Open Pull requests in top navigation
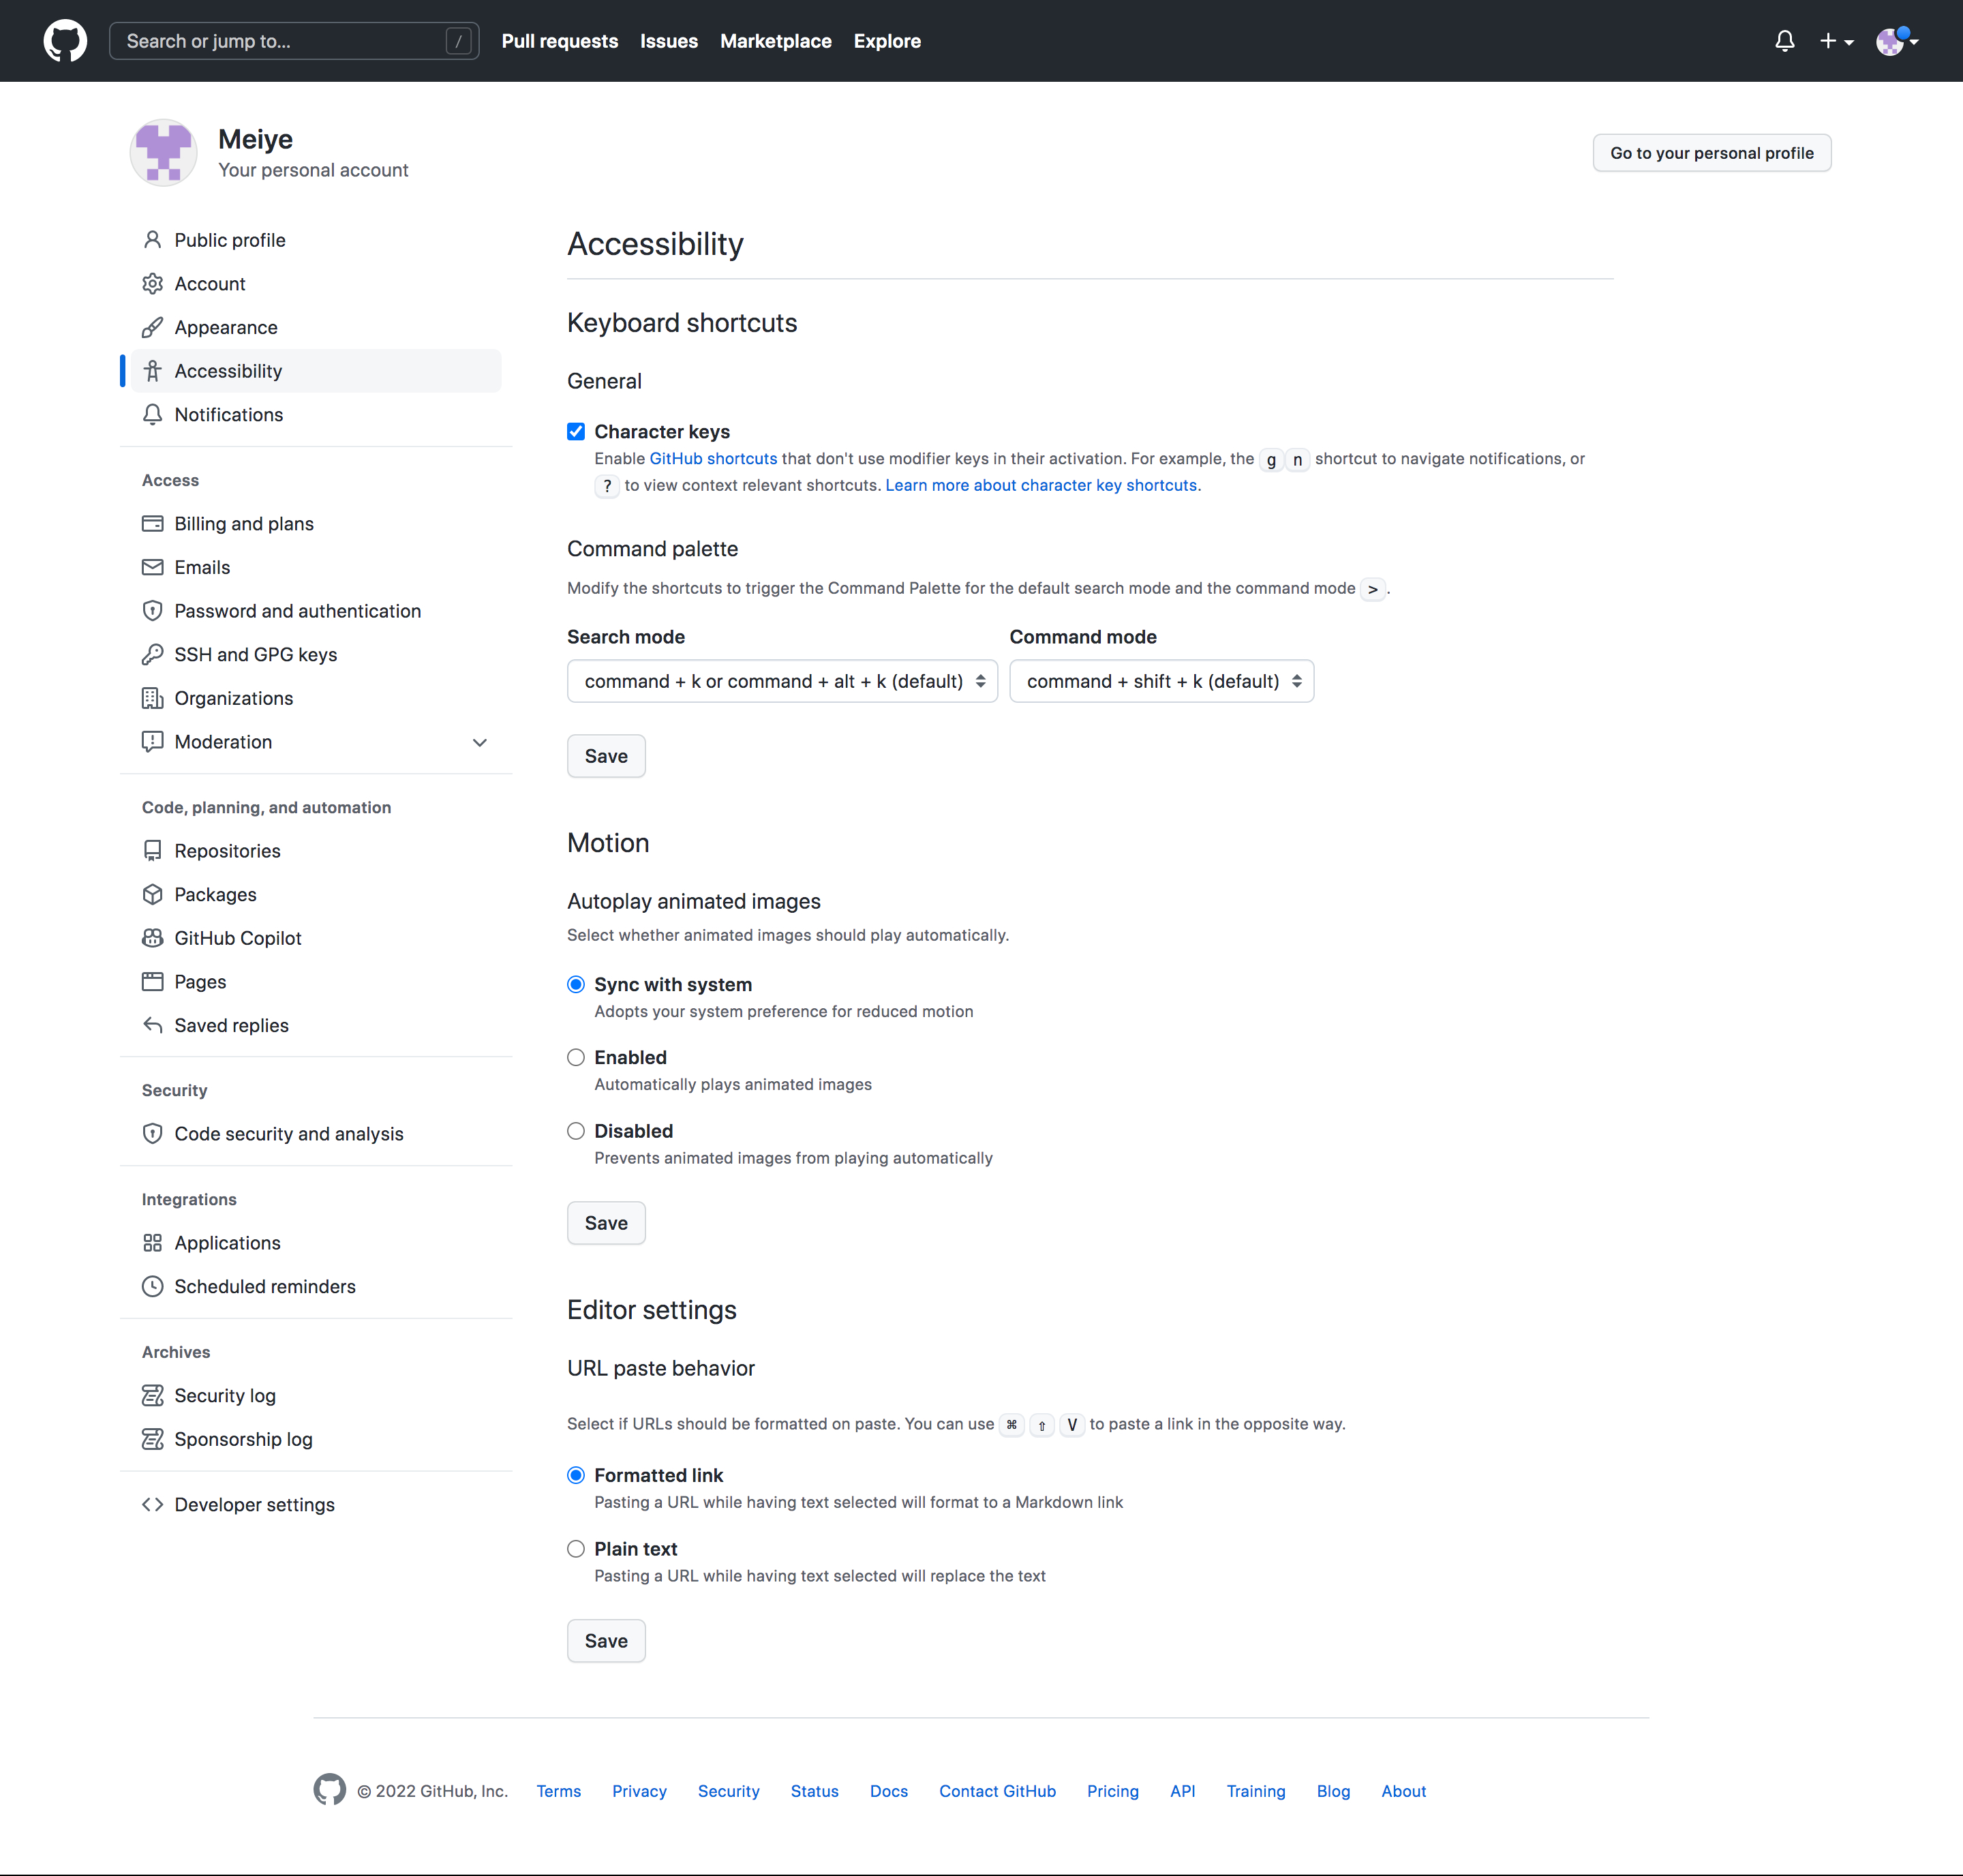The width and height of the screenshot is (1963, 1876). point(560,41)
